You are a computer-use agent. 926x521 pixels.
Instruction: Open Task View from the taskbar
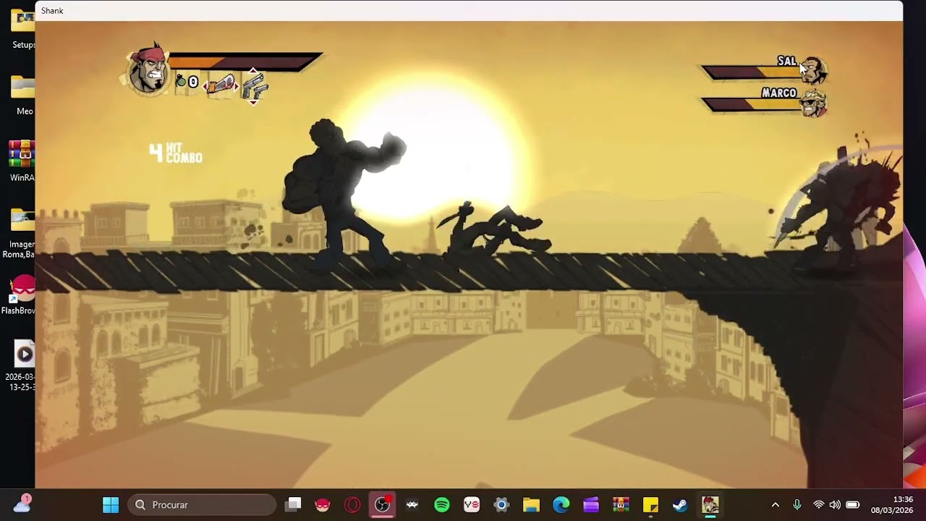[x=293, y=505]
